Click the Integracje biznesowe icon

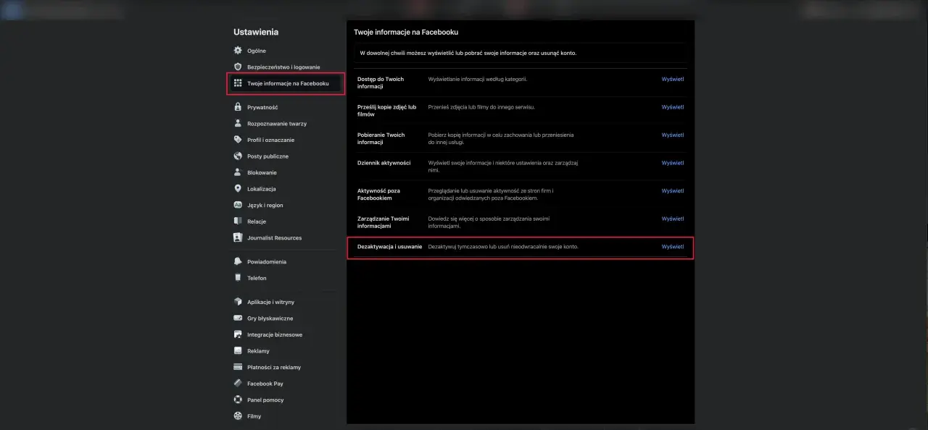coord(238,334)
